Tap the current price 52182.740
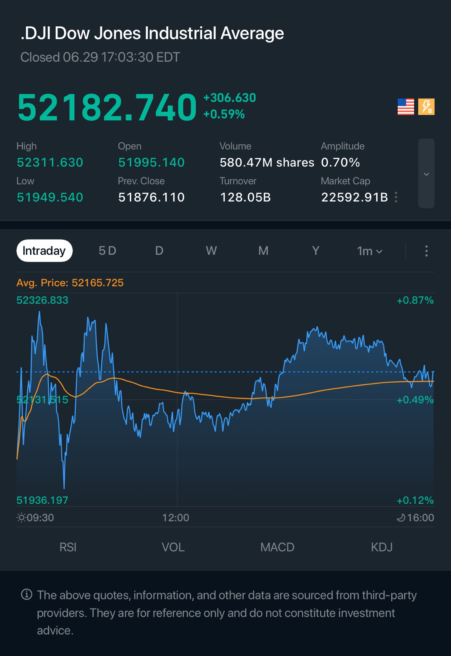 pos(107,108)
